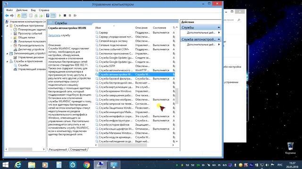Restart the service with the restart icon
This screenshot has height=169, width=302.
click(x=75, y=15)
